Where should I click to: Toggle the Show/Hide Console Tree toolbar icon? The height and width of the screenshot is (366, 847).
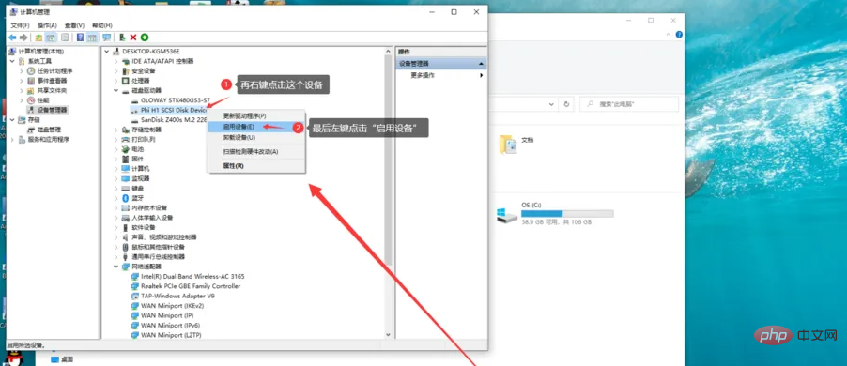click(x=52, y=38)
